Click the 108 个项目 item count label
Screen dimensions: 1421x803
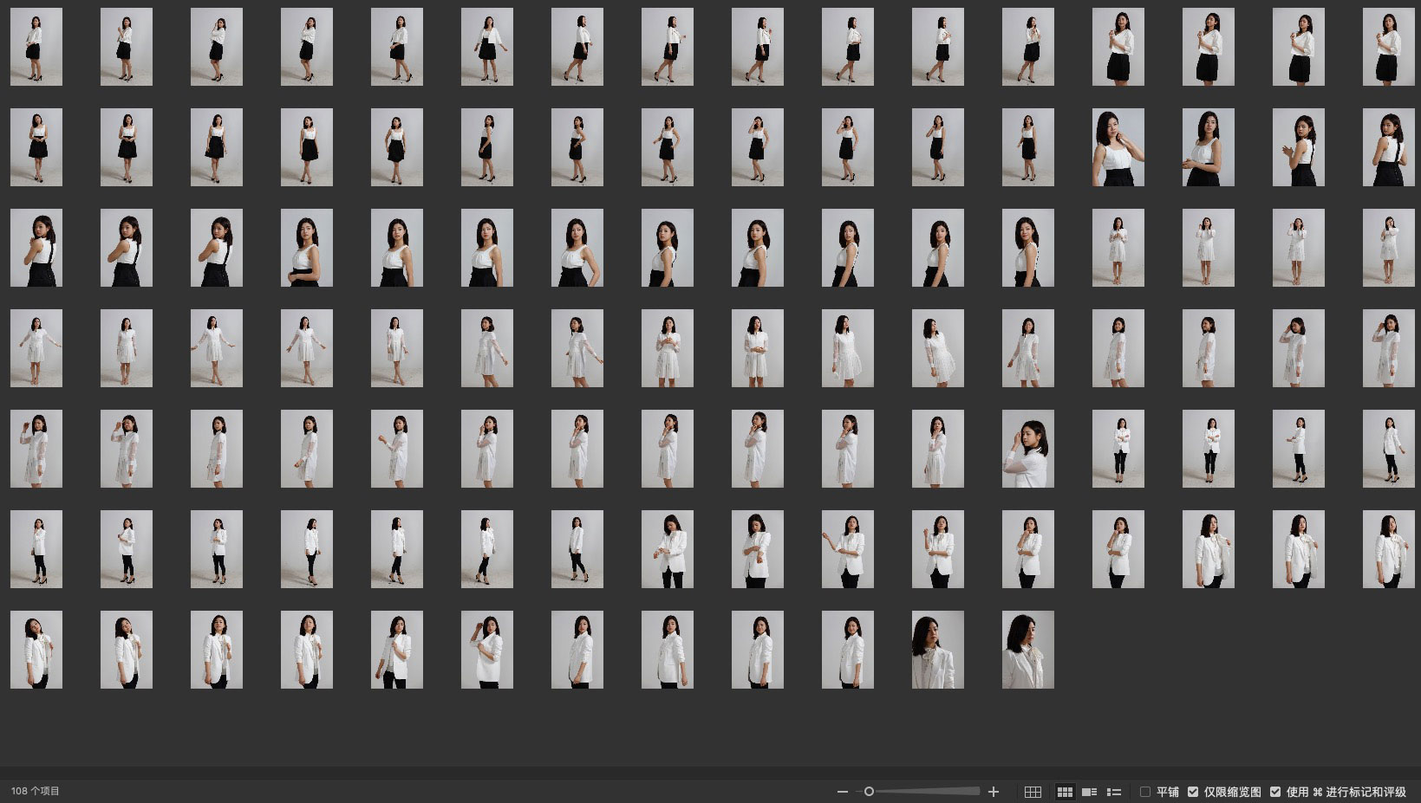[x=36, y=792]
